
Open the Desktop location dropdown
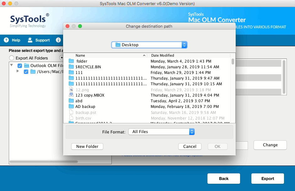click(149, 45)
